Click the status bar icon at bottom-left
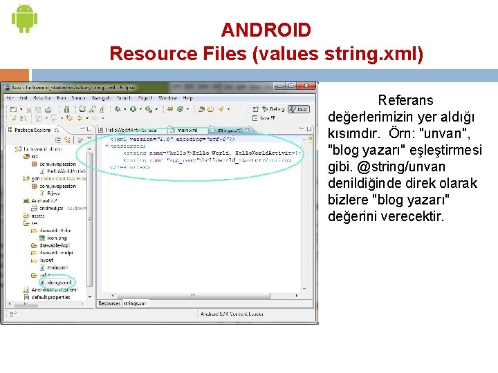Viewport: 498px width, 373px height. [x=13, y=314]
